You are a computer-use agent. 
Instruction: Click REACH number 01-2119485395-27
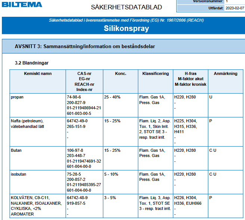point(84,185)
